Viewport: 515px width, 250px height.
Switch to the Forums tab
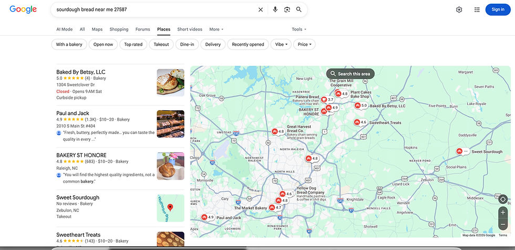pyautogui.click(x=142, y=29)
